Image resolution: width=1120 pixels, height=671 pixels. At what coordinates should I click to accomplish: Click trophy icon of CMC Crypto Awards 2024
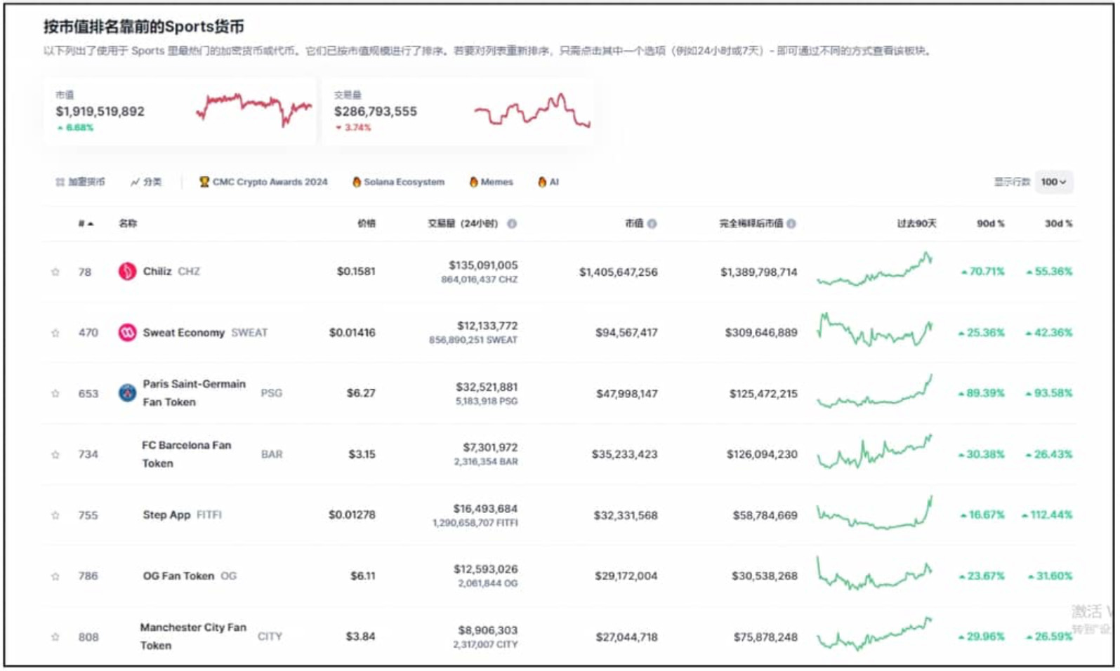coord(204,182)
